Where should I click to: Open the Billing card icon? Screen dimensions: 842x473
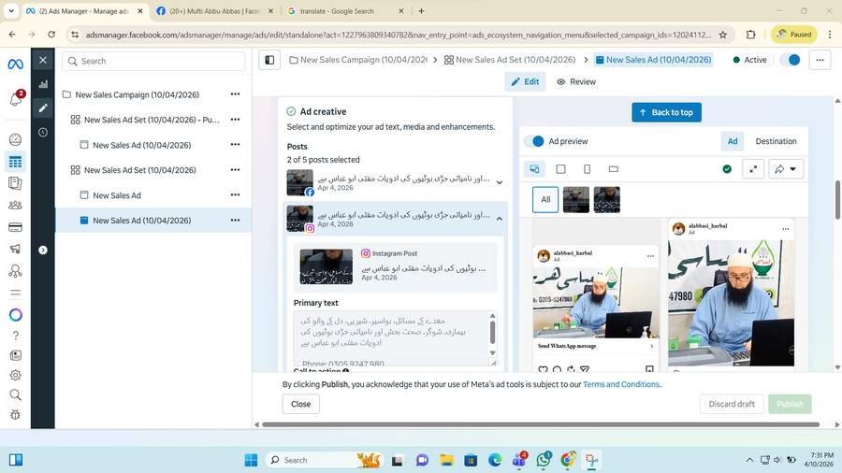(x=16, y=227)
